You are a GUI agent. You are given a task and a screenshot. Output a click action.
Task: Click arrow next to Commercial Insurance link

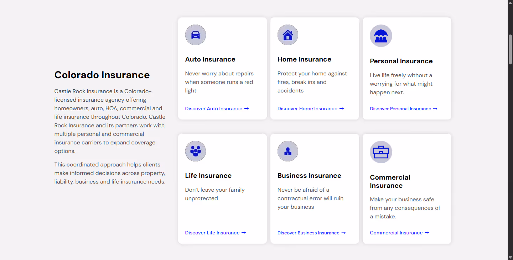(x=427, y=233)
